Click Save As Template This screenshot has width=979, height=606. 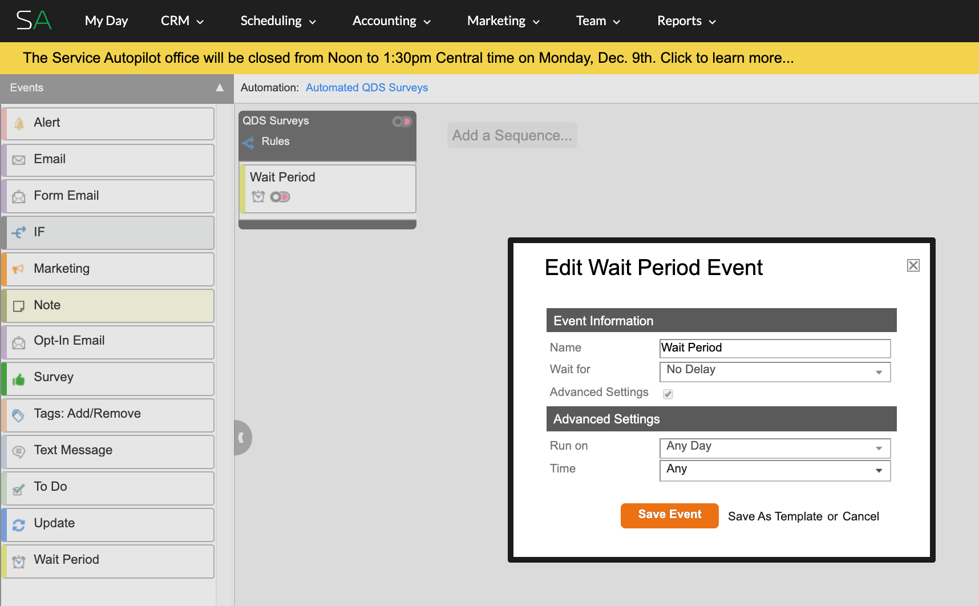pos(775,516)
